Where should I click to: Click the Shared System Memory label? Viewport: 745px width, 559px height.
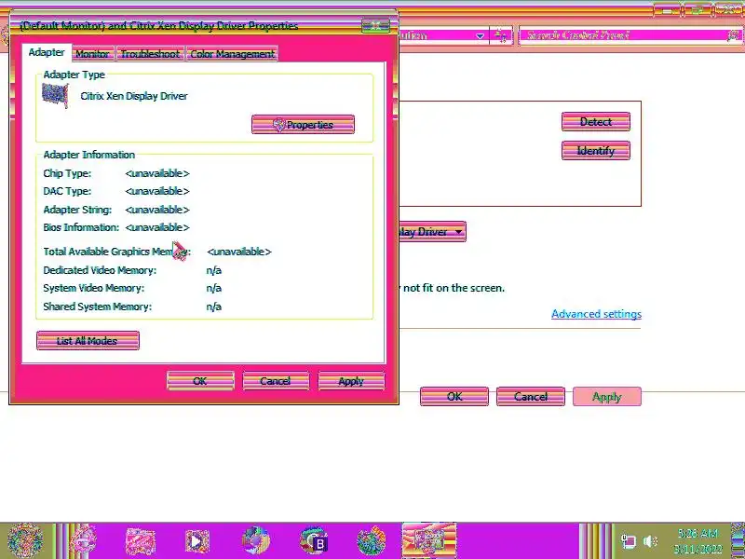click(98, 307)
